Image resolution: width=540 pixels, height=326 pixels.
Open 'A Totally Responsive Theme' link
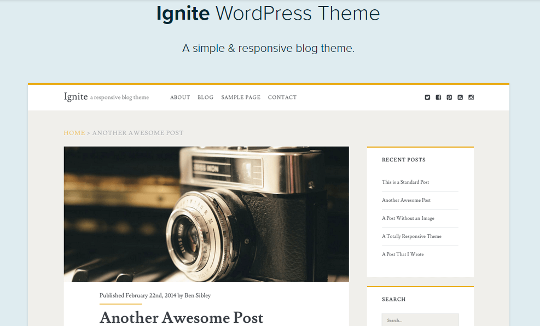(x=411, y=236)
